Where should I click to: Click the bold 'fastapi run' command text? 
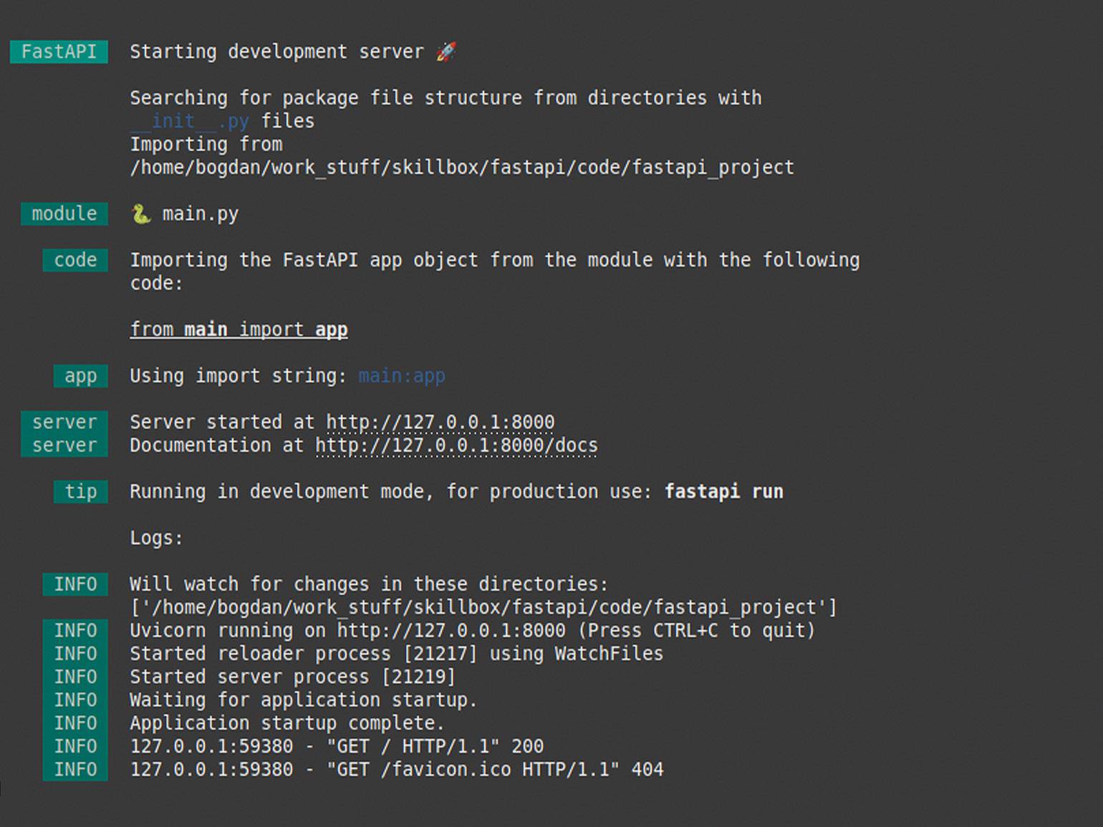coord(723,492)
